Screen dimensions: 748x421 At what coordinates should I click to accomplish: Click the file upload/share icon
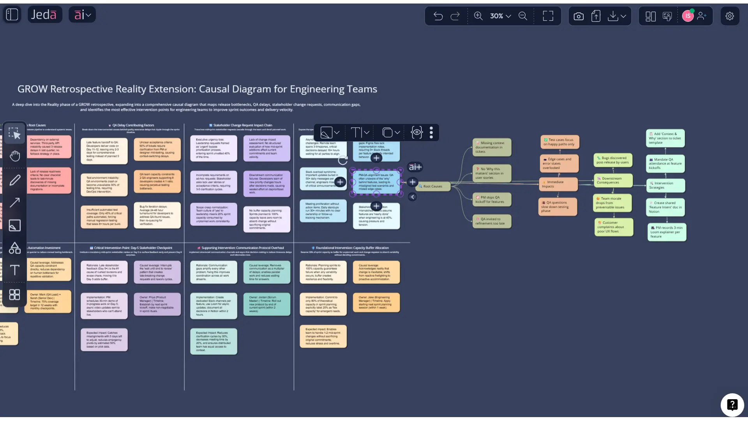click(x=596, y=16)
